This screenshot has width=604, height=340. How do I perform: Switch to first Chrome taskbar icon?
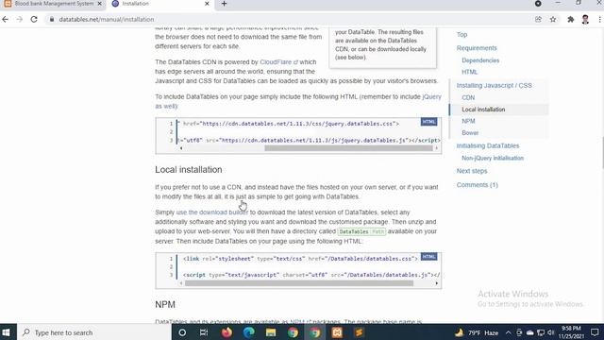click(x=293, y=332)
